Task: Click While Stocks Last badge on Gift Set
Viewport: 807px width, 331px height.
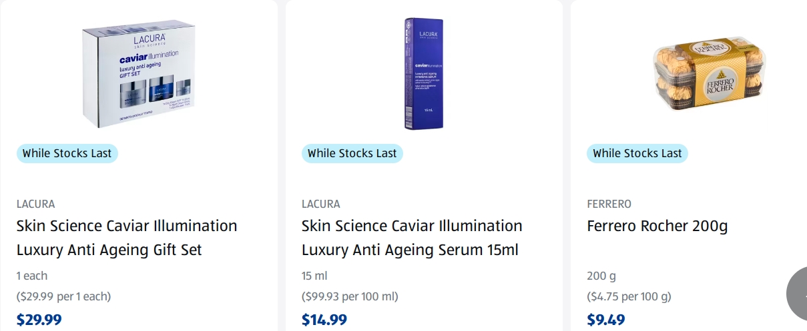Action: [67, 153]
